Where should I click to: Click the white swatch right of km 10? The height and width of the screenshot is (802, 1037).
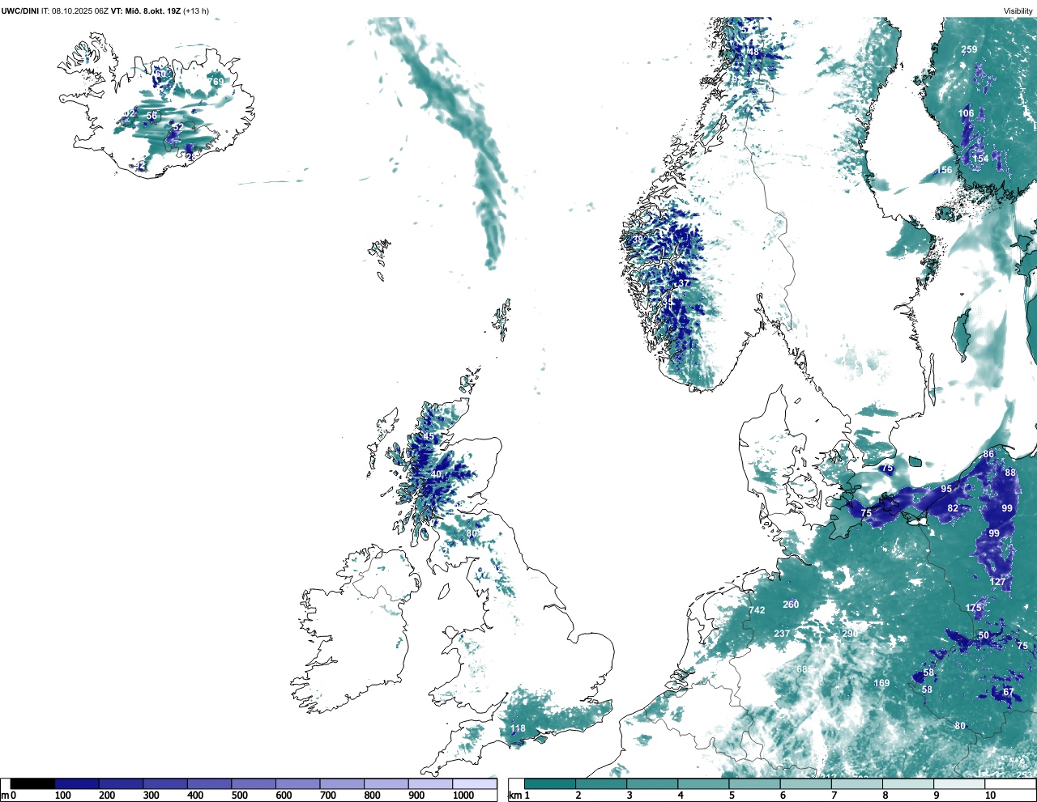click(x=1010, y=783)
